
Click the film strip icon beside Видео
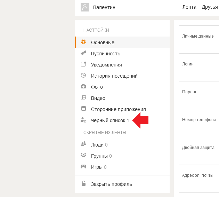83,97
